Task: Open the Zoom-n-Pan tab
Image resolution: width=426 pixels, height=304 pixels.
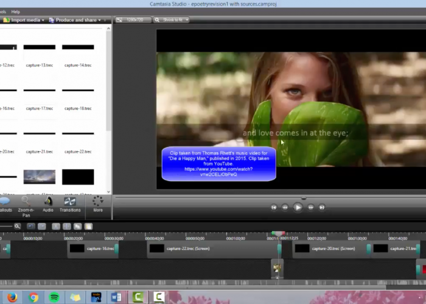Action: (26, 207)
